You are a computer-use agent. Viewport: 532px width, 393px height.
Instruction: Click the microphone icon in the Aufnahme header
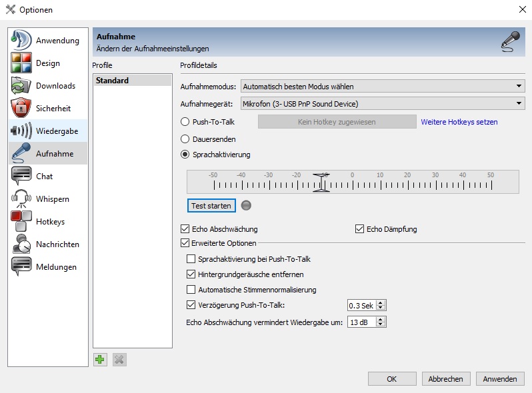click(x=511, y=42)
